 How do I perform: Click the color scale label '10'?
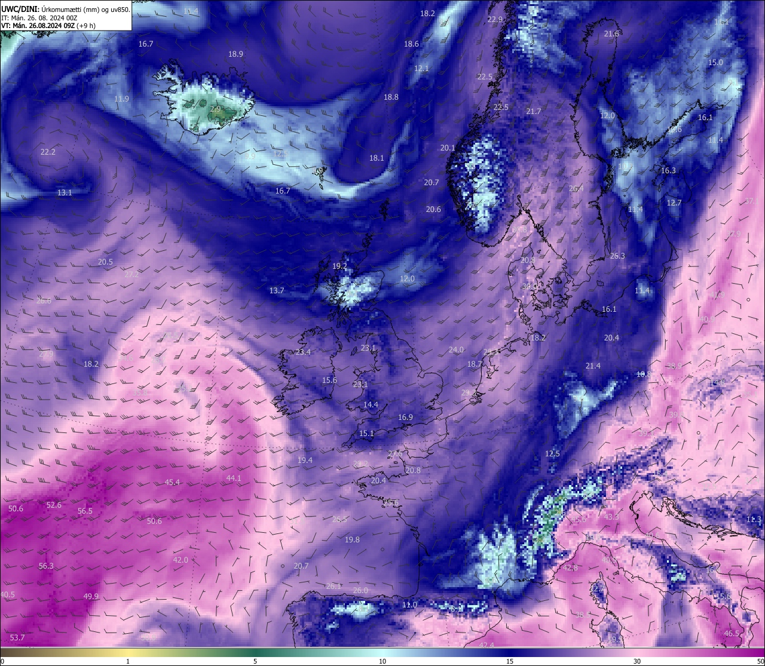pos(382,661)
